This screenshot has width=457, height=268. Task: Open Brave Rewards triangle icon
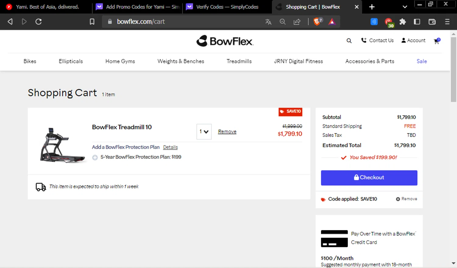tap(332, 22)
